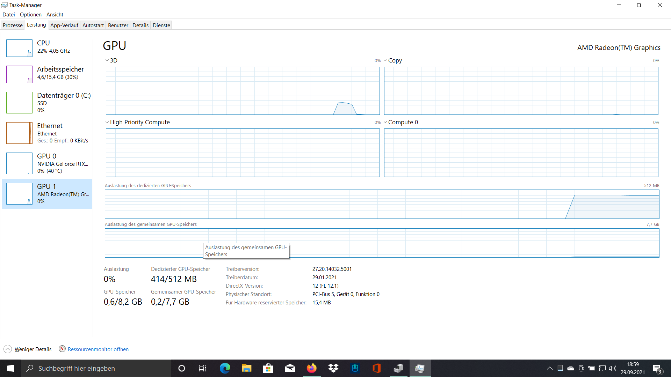The width and height of the screenshot is (671, 377).
Task: Open Microsoft Store from taskbar
Action: point(268,368)
